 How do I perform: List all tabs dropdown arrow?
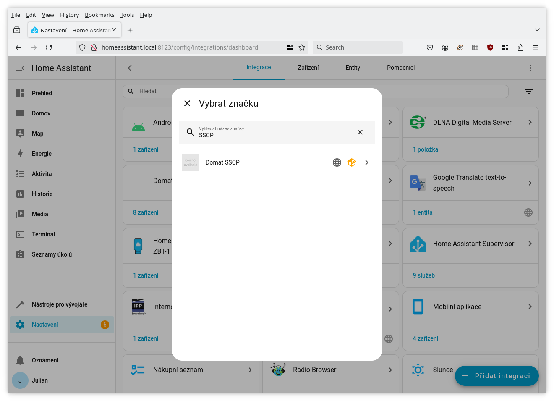tap(537, 30)
